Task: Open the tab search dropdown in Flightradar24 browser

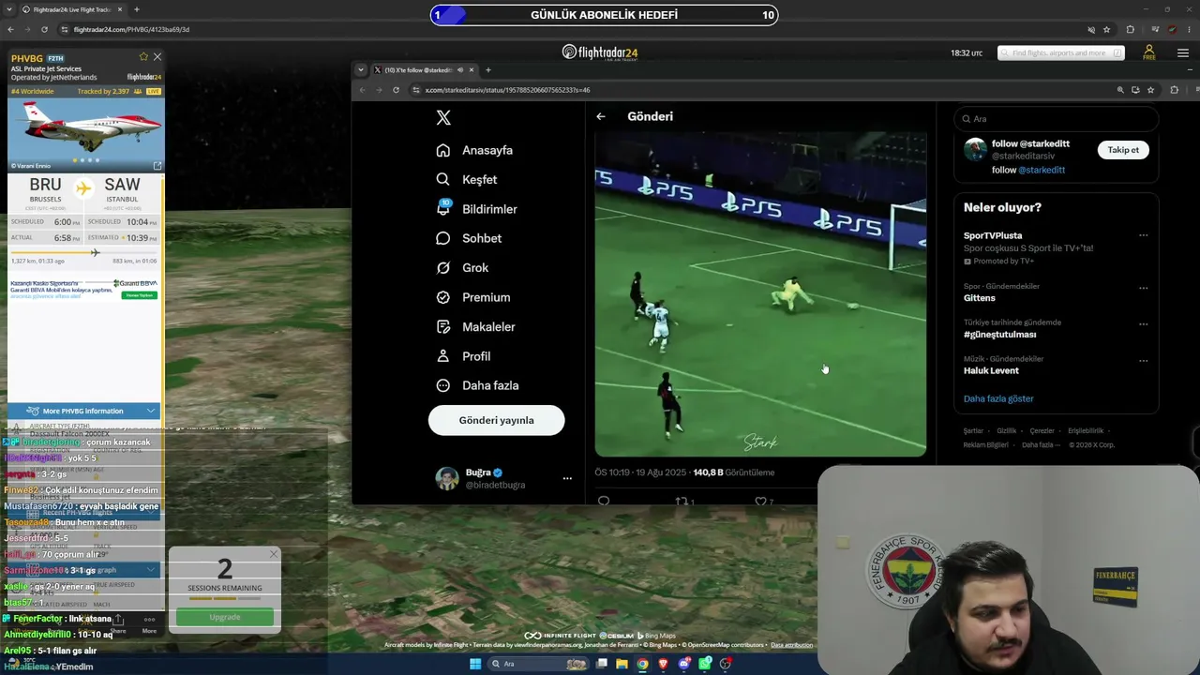Action: [x=11, y=9]
